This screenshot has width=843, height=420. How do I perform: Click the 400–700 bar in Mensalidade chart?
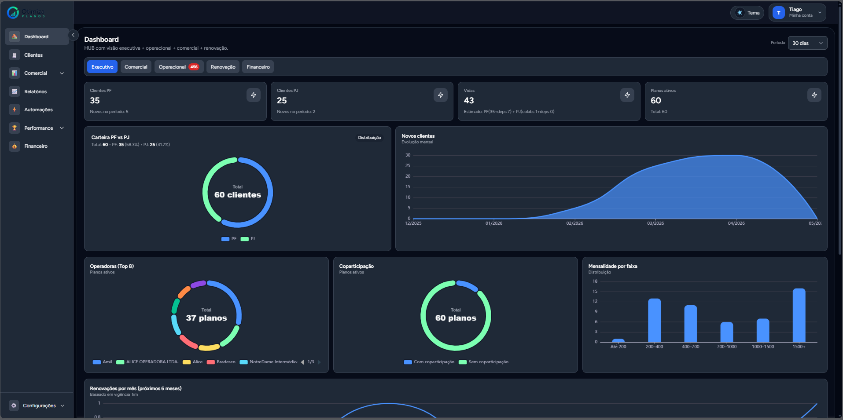click(x=691, y=324)
